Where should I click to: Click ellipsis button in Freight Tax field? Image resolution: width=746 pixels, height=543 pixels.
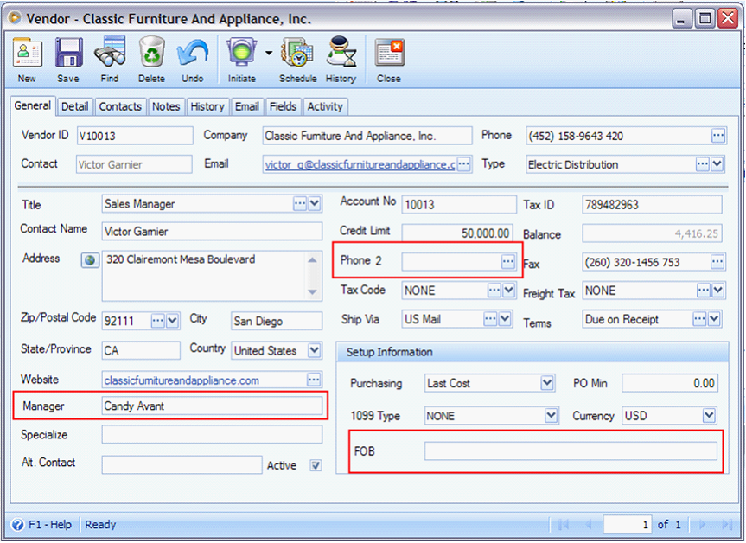tap(703, 291)
